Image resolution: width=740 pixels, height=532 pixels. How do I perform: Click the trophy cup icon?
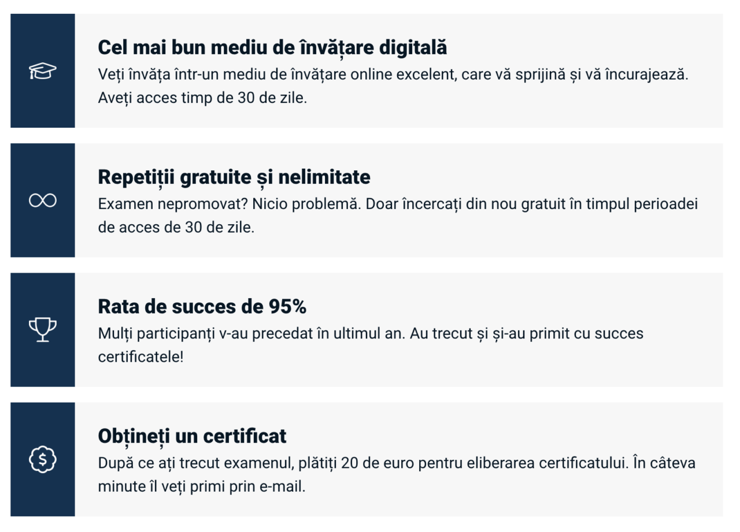(x=43, y=330)
